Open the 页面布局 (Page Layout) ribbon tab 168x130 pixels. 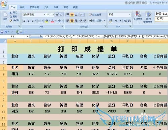pyautogui.click(x=34, y=7)
